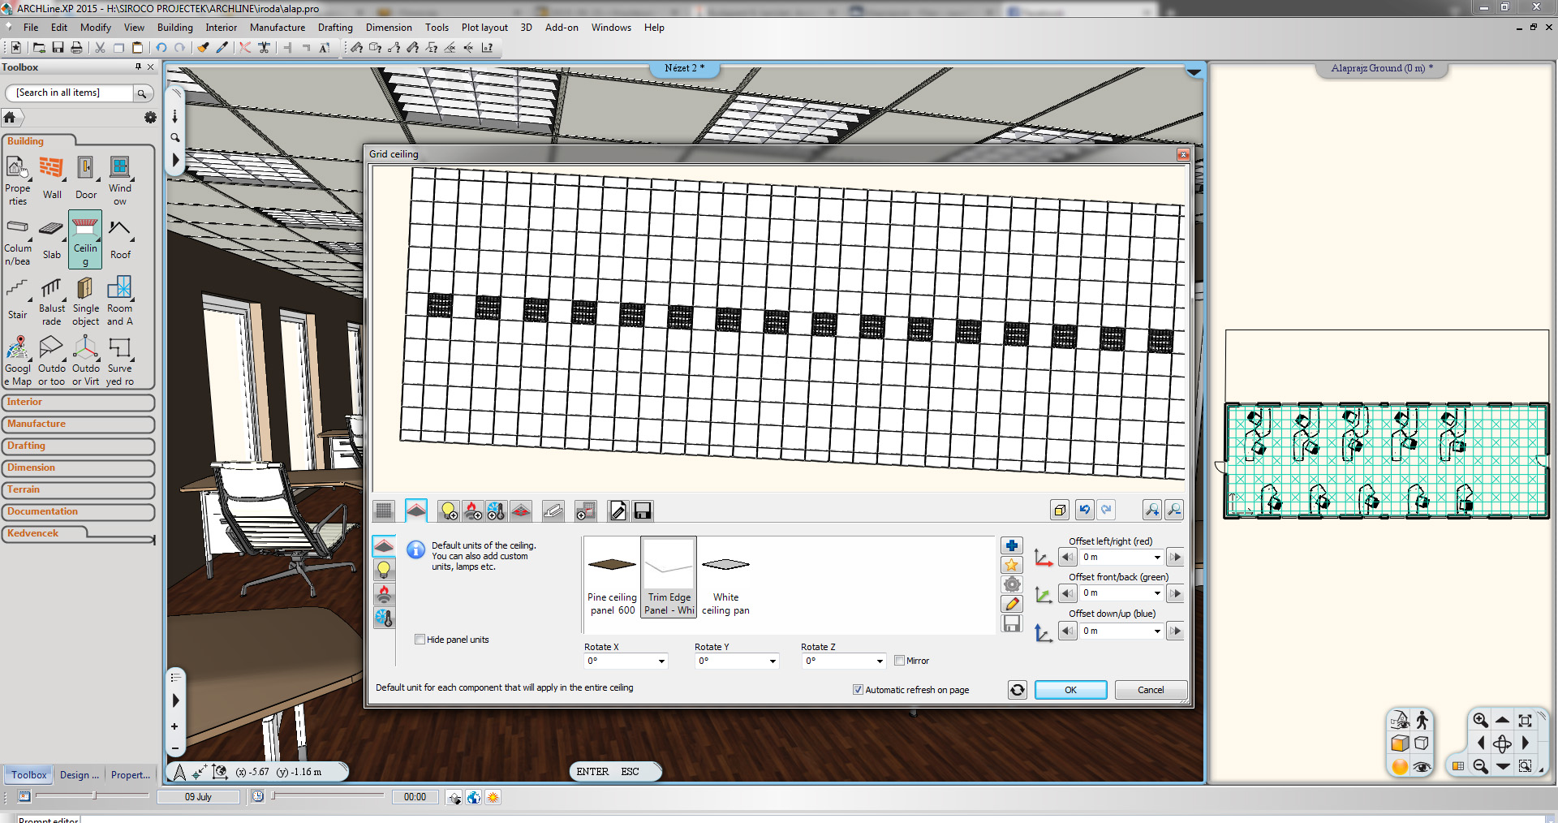This screenshot has width=1558, height=823.
Task: Click the OK button
Action: [1070, 690]
